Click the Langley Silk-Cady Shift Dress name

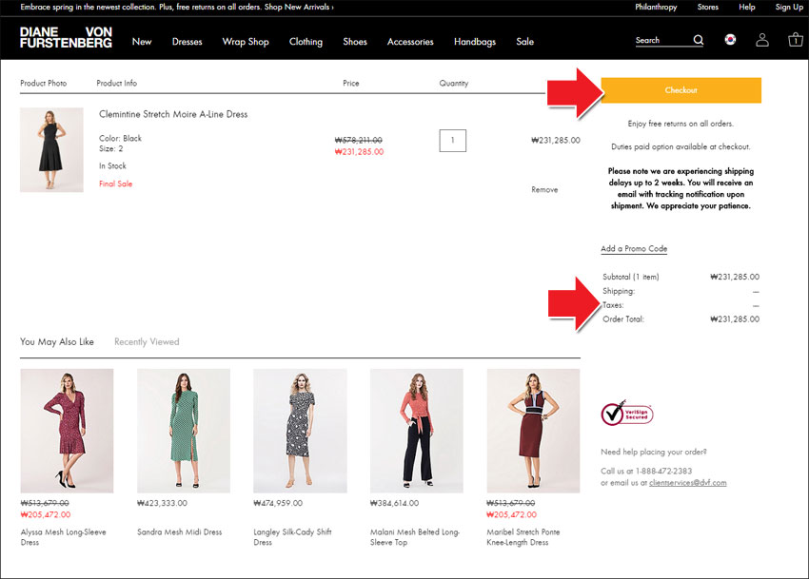tap(292, 537)
